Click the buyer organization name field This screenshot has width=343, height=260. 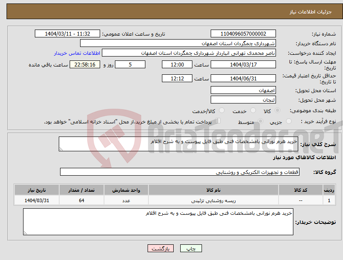coord(178,43)
